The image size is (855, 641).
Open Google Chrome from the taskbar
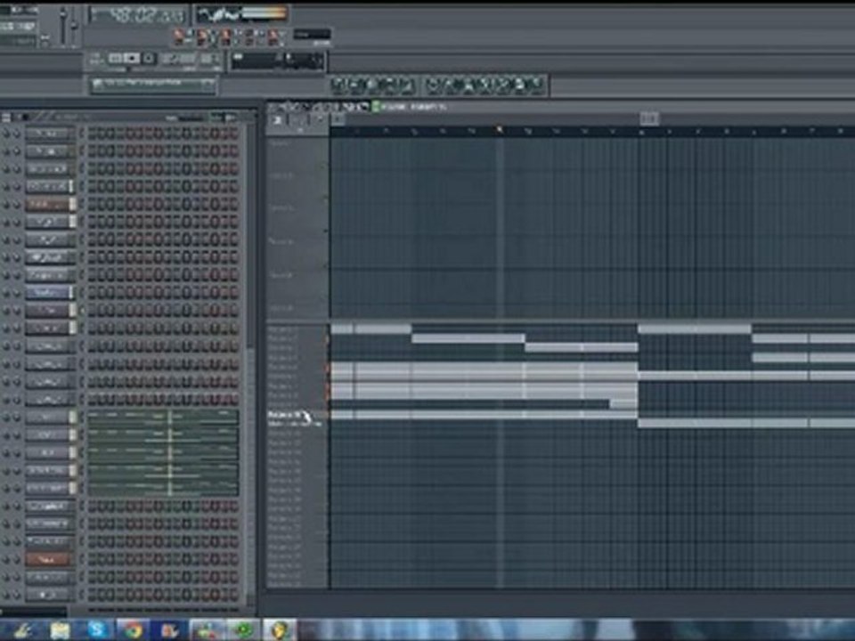tap(133, 630)
